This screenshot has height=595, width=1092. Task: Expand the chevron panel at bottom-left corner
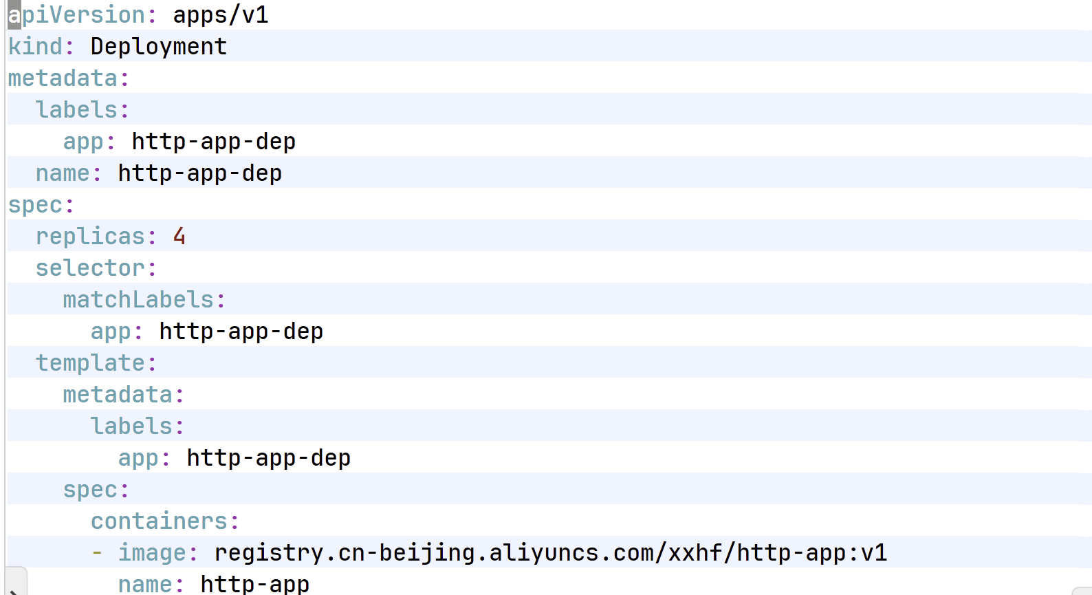(14, 586)
